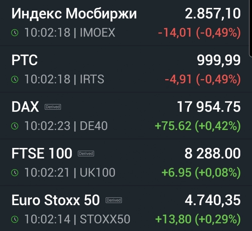Click the clock icon in the STOXX50 row

coord(15,219)
